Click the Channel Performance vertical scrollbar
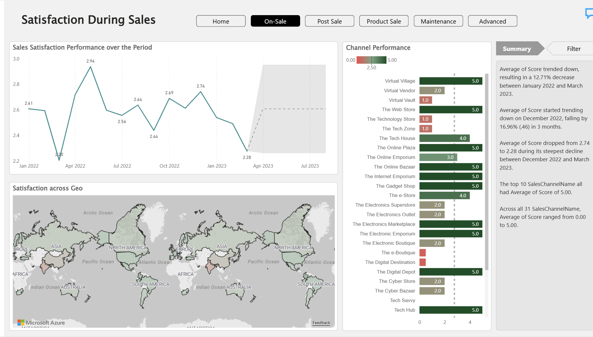The width and height of the screenshot is (593, 337). click(x=486, y=172)
